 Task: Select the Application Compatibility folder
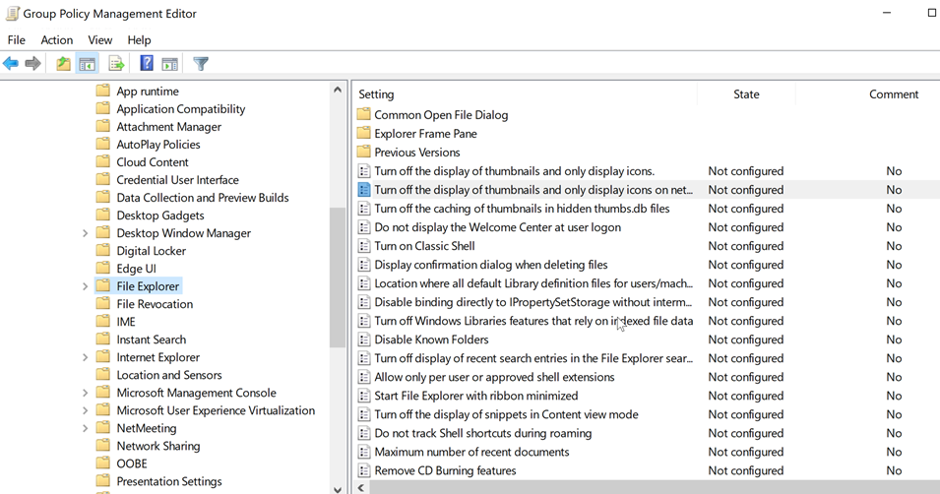(181, 109)
